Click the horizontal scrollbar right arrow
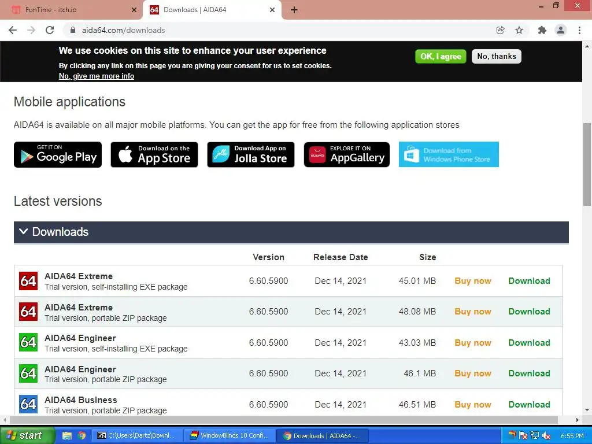Screen dimensions: 592x444 (x=578, y=420)
